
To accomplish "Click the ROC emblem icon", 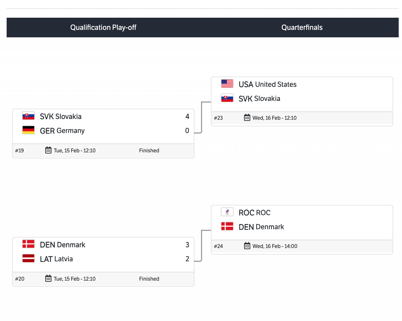I will 227,212.
